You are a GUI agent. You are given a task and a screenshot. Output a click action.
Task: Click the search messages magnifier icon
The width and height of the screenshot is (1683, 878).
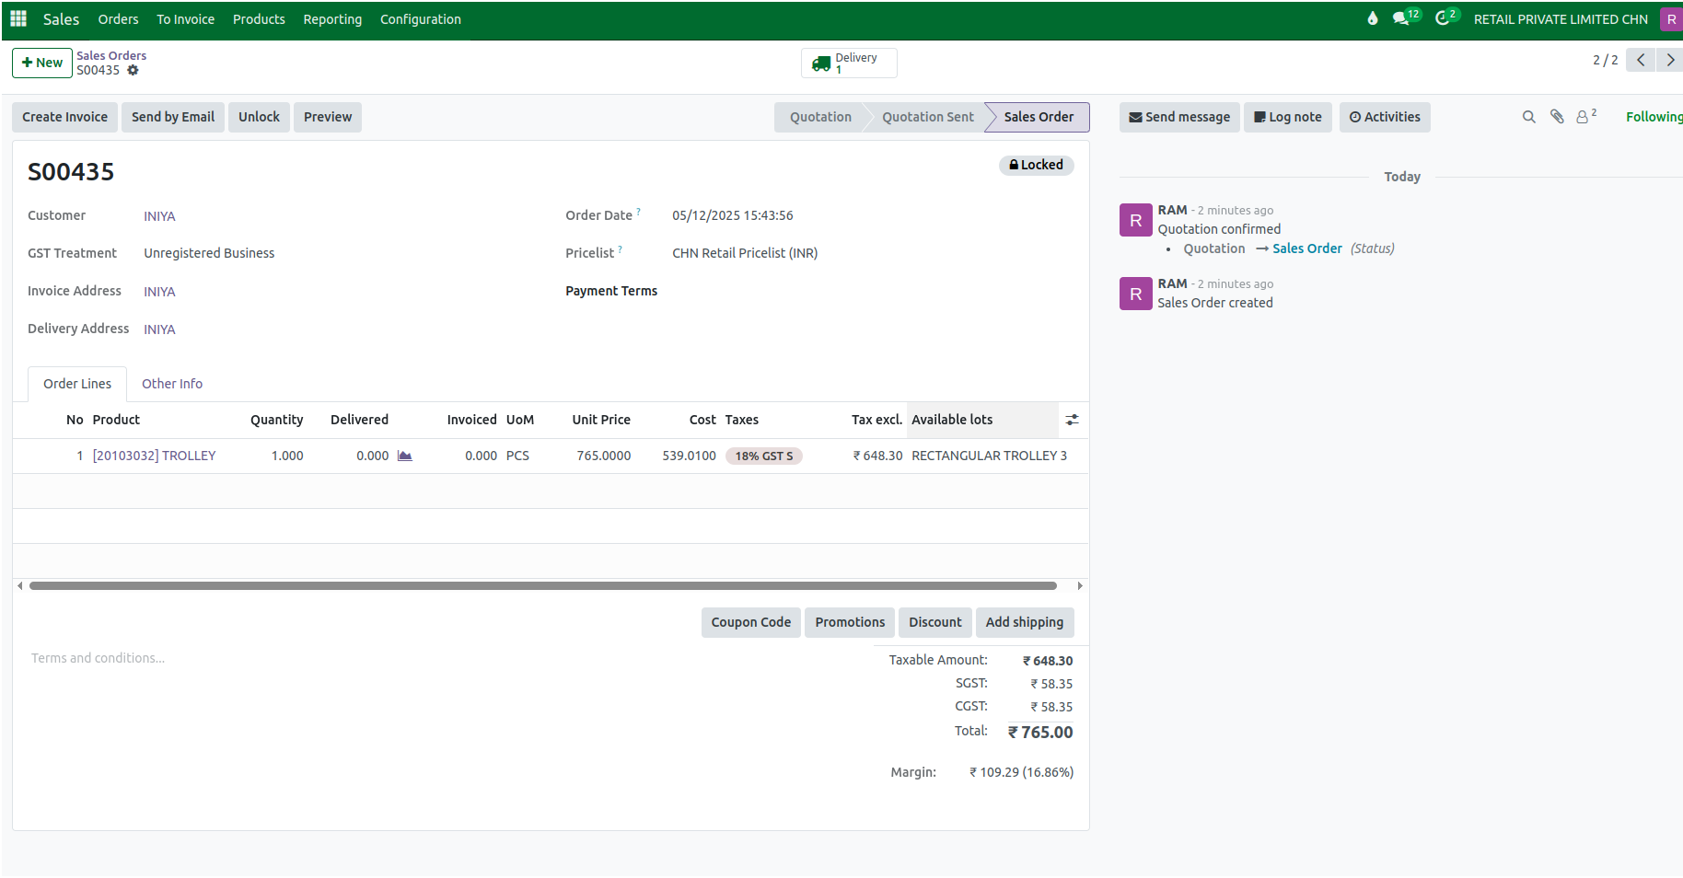[1528, 117]
